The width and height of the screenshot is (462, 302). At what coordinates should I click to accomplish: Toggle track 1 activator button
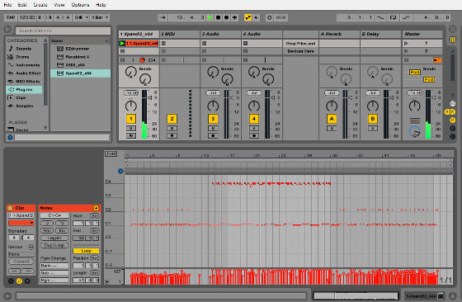click(x=131, y=119)
